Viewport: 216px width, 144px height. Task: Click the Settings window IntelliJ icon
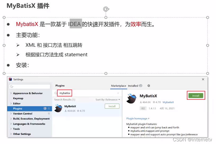coord(10,79)
